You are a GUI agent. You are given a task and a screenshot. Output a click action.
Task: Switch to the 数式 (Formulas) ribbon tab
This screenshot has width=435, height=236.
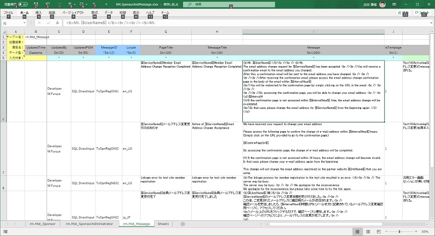(95, 13)
